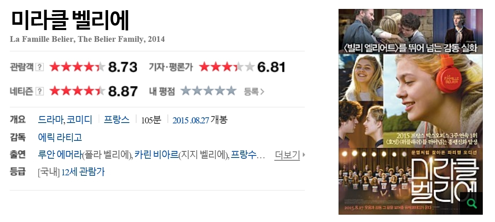
Task: Expand cast list with 더보기
Action: point(287,155)
